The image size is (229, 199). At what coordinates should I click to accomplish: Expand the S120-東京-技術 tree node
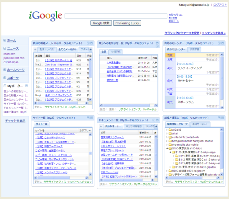170,167
